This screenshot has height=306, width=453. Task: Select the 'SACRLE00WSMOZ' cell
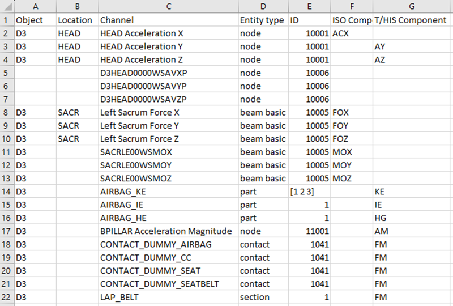click(x=136, y=178)
